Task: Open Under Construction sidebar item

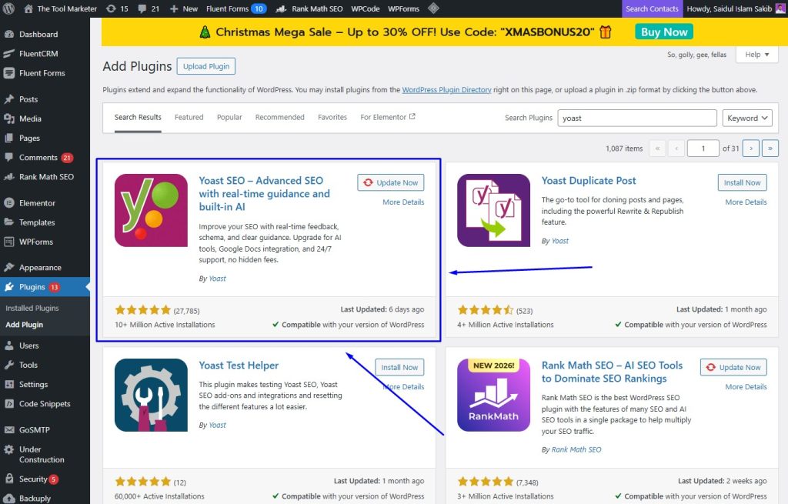Action: tap(42, 454)
